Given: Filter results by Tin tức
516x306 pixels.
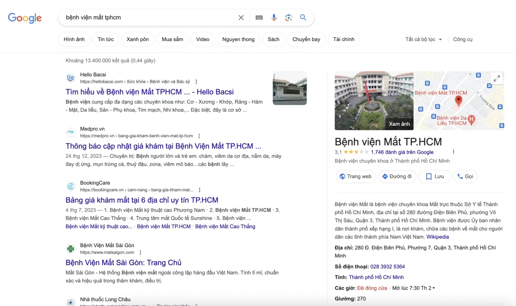Looking at the screenshot, I should 106,39.
